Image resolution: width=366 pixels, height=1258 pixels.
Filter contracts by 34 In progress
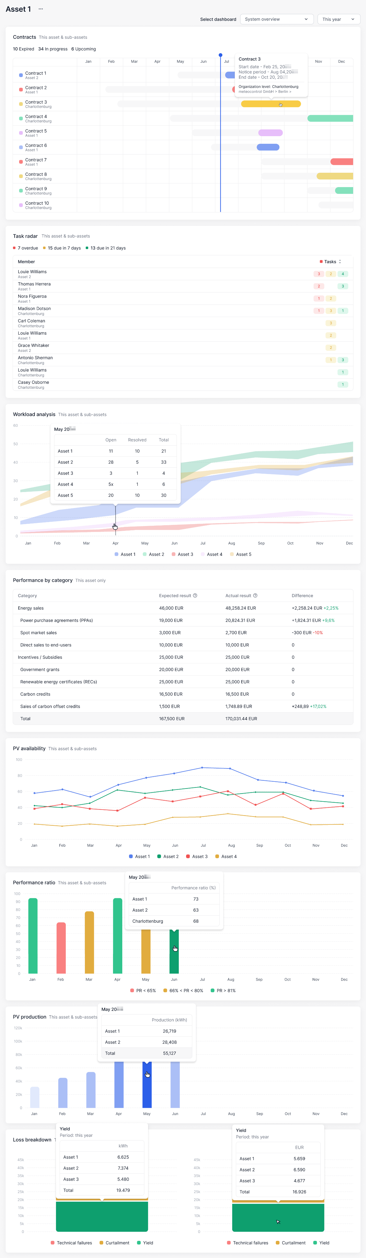(53, 49)
